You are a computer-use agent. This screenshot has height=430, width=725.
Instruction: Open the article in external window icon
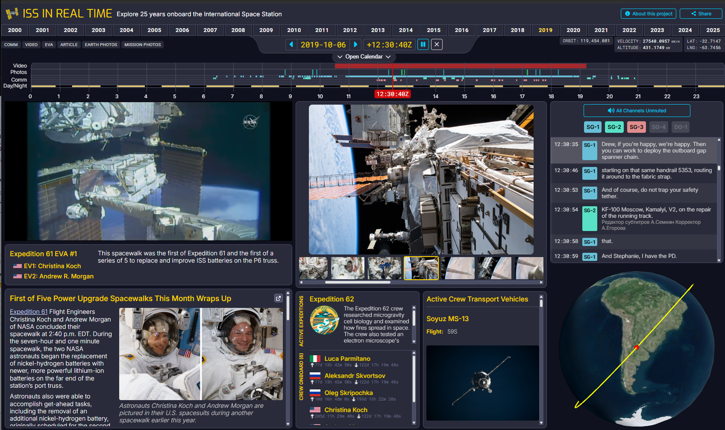279,298
